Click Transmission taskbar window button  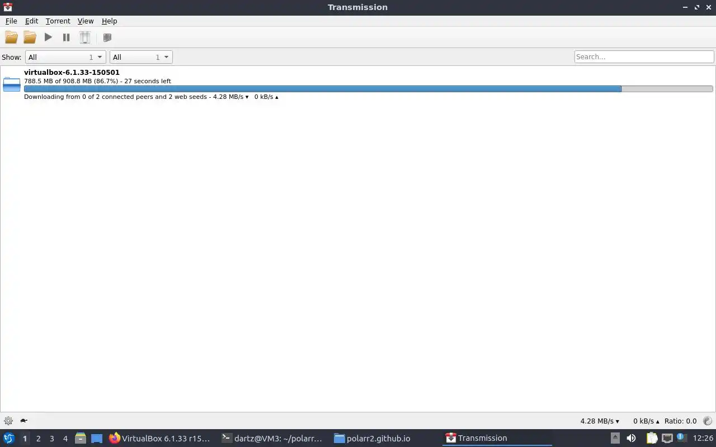[x=497, y=438]
